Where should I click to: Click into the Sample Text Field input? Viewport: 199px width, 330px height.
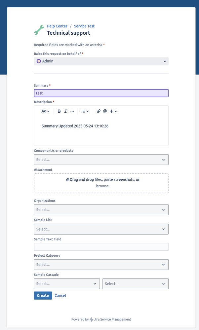pyautogui.click(x=101, y=247)
